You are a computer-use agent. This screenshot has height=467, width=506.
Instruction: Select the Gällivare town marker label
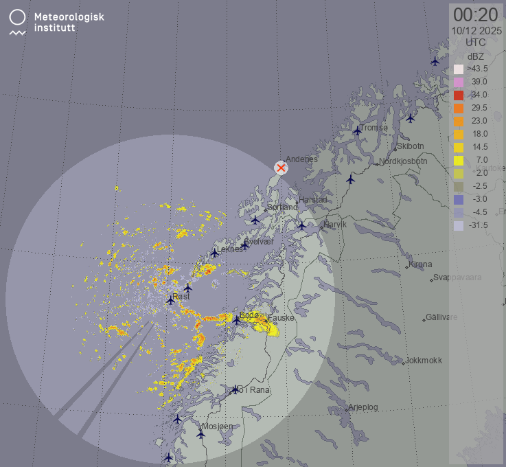tap(441, 317)
